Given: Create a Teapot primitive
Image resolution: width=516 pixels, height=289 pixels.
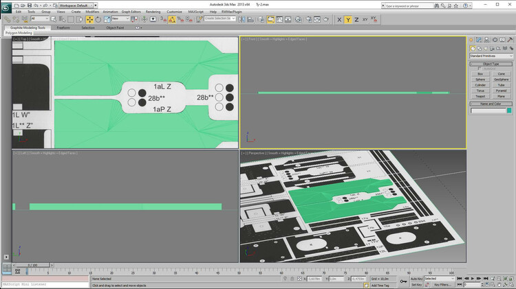Looking at the screenshot, I should click(480, 96).
